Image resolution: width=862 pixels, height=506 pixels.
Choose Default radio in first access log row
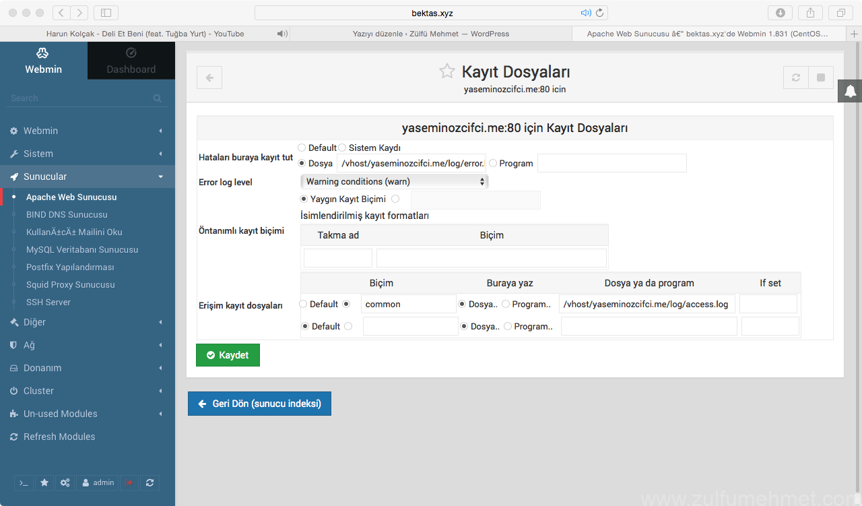[303, 304]
